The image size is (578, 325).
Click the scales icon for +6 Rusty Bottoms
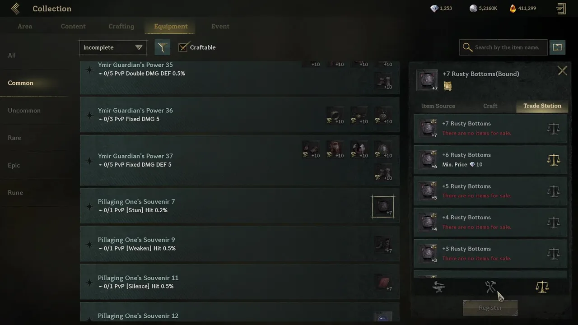[553, 160]
